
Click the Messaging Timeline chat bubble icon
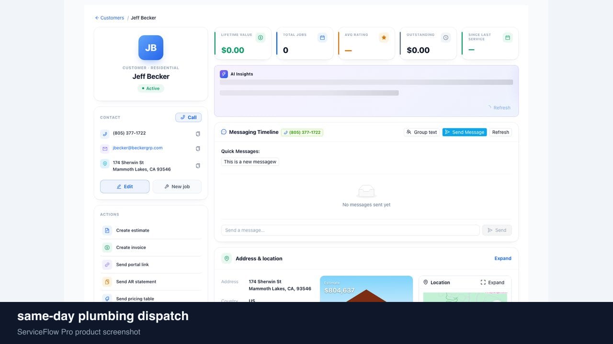click(224, 132)
